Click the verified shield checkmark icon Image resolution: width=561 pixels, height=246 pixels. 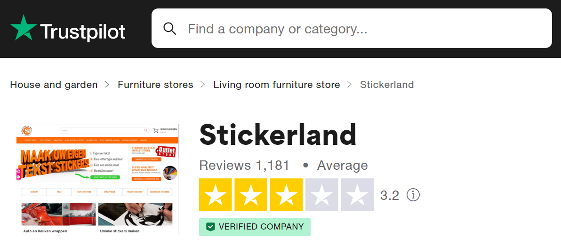point(211,227)
